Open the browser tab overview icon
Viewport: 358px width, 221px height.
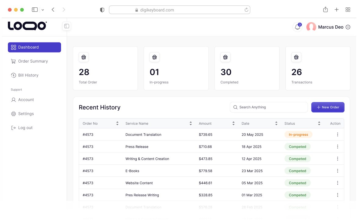point(348,10)
